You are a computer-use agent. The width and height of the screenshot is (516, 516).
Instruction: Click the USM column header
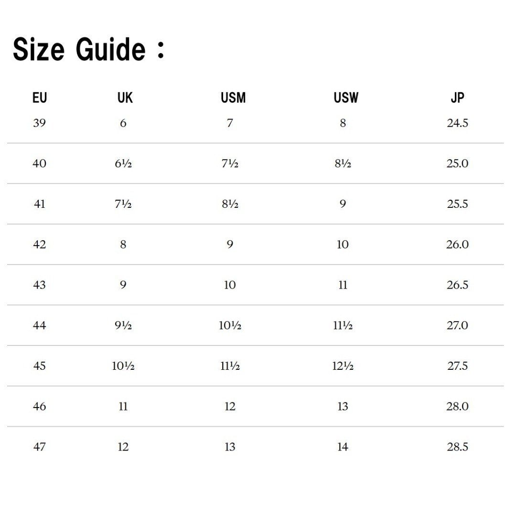click(233, 98)
